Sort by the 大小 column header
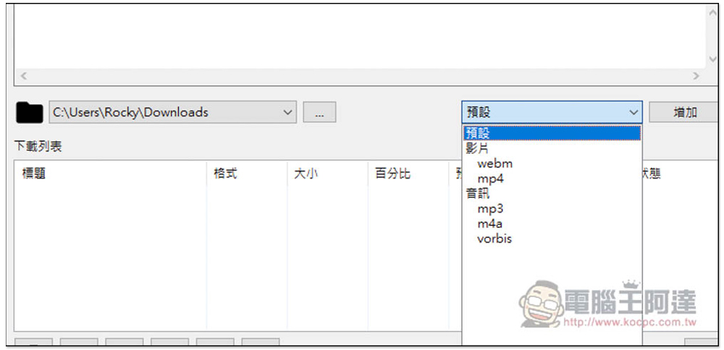Viewport: 724px width, 350px height. pyautogui.click(x=327, y=174)
